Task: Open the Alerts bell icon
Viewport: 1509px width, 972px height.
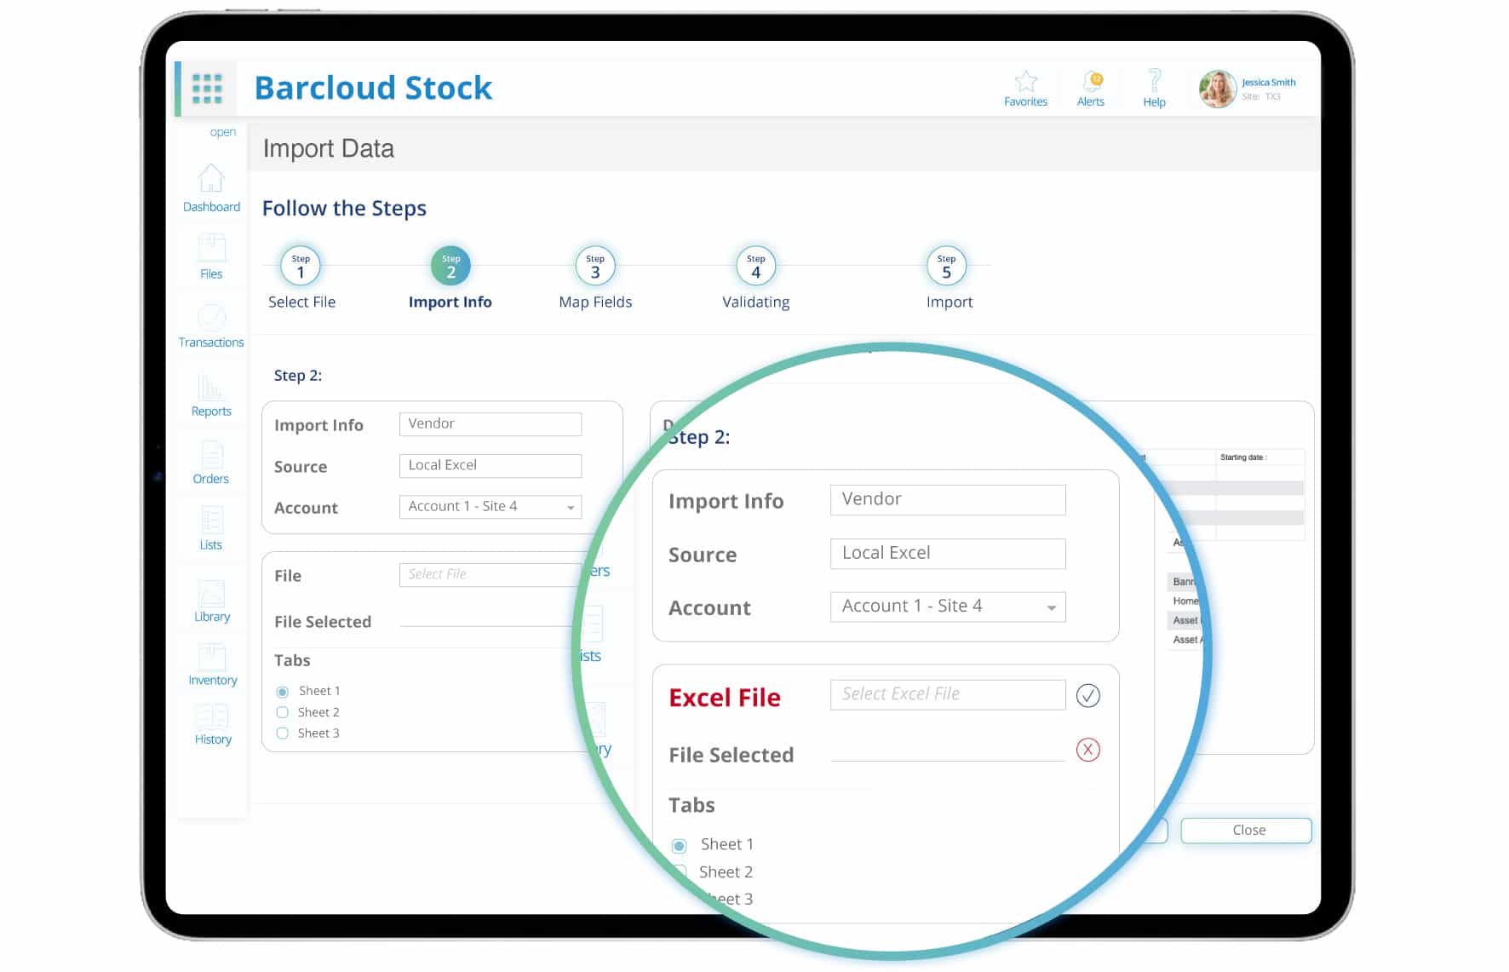Action: click(x=1091, y=82)
